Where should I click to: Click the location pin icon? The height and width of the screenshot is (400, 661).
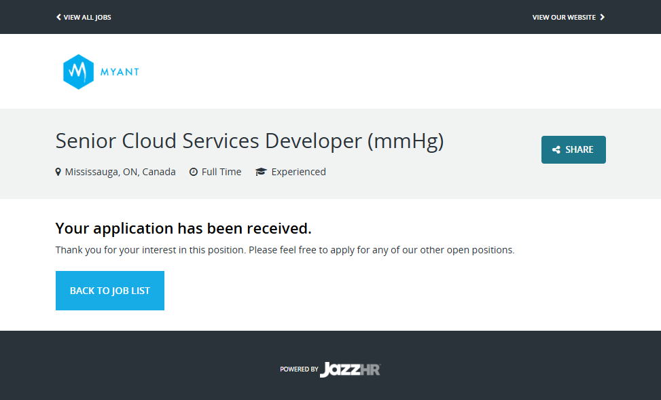[58, 172]
